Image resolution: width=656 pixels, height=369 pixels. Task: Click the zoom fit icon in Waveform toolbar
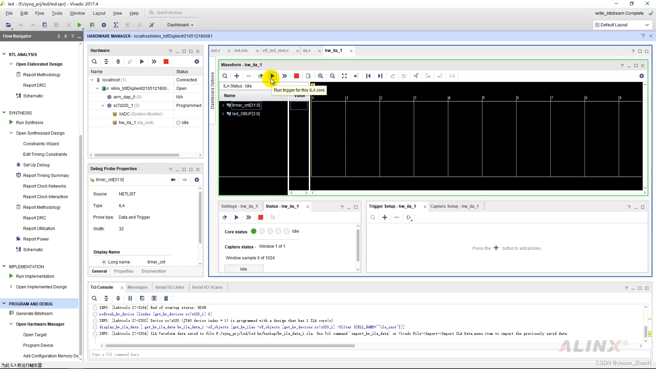(x=344, y=76)
